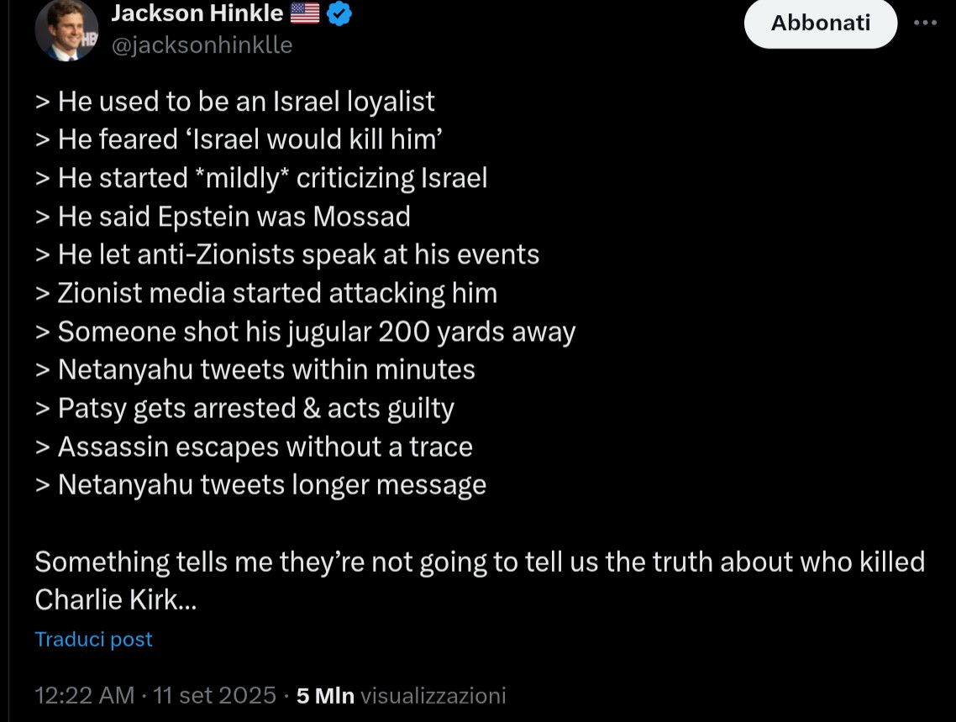Click the @jacksonhinklle handle
This screenshot has height=722, width=956.
click(202, 45)
